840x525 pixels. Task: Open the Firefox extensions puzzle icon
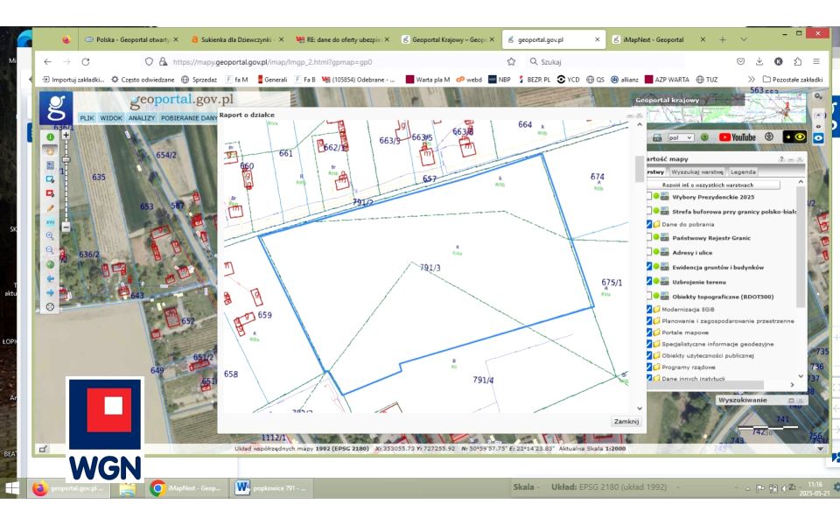(x=797, y=61)
